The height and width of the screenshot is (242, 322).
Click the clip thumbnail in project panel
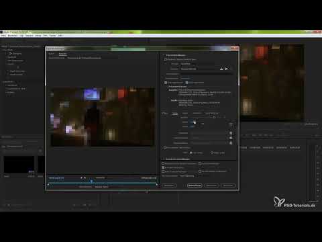point(19,165)
